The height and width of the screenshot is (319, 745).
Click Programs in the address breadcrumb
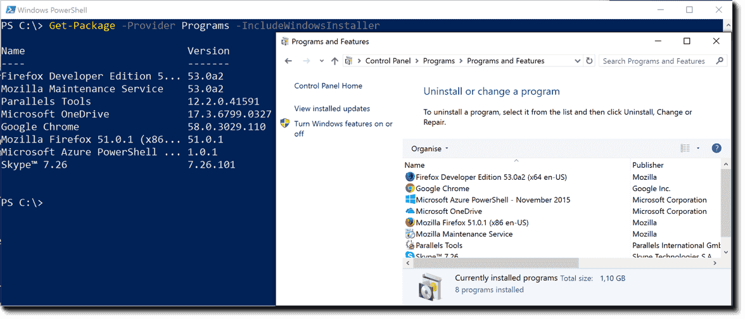[x=439, y=61]
